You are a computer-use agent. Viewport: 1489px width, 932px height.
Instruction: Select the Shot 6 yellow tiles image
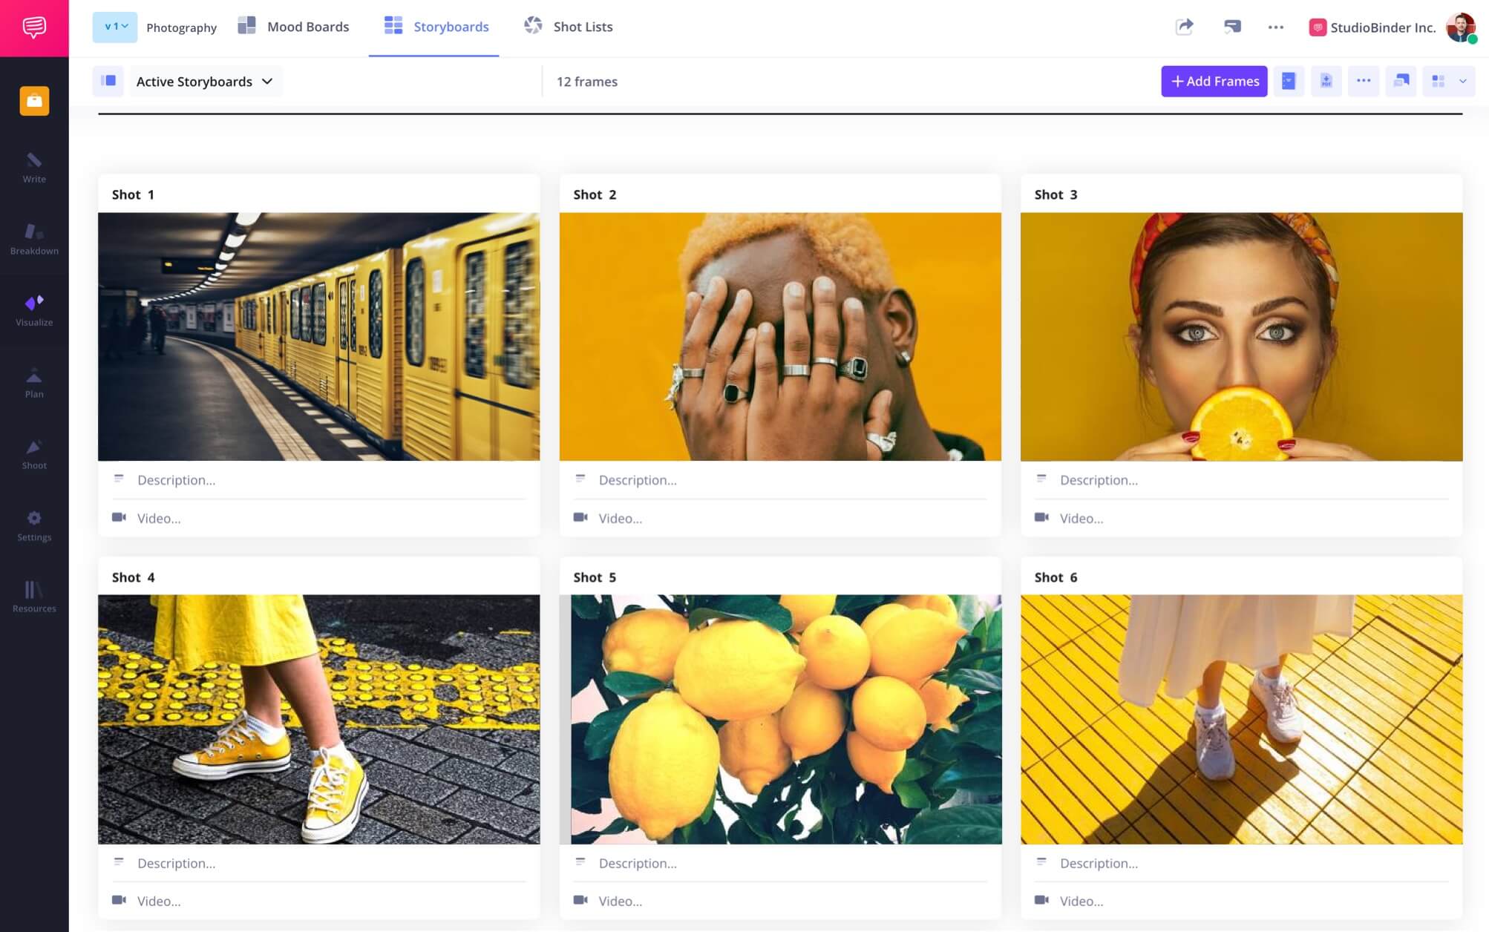[1241, 719]
